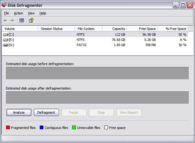Select the C: drive volume icon
This screenshot has height=143, width=195.
[x=6, y=35]
